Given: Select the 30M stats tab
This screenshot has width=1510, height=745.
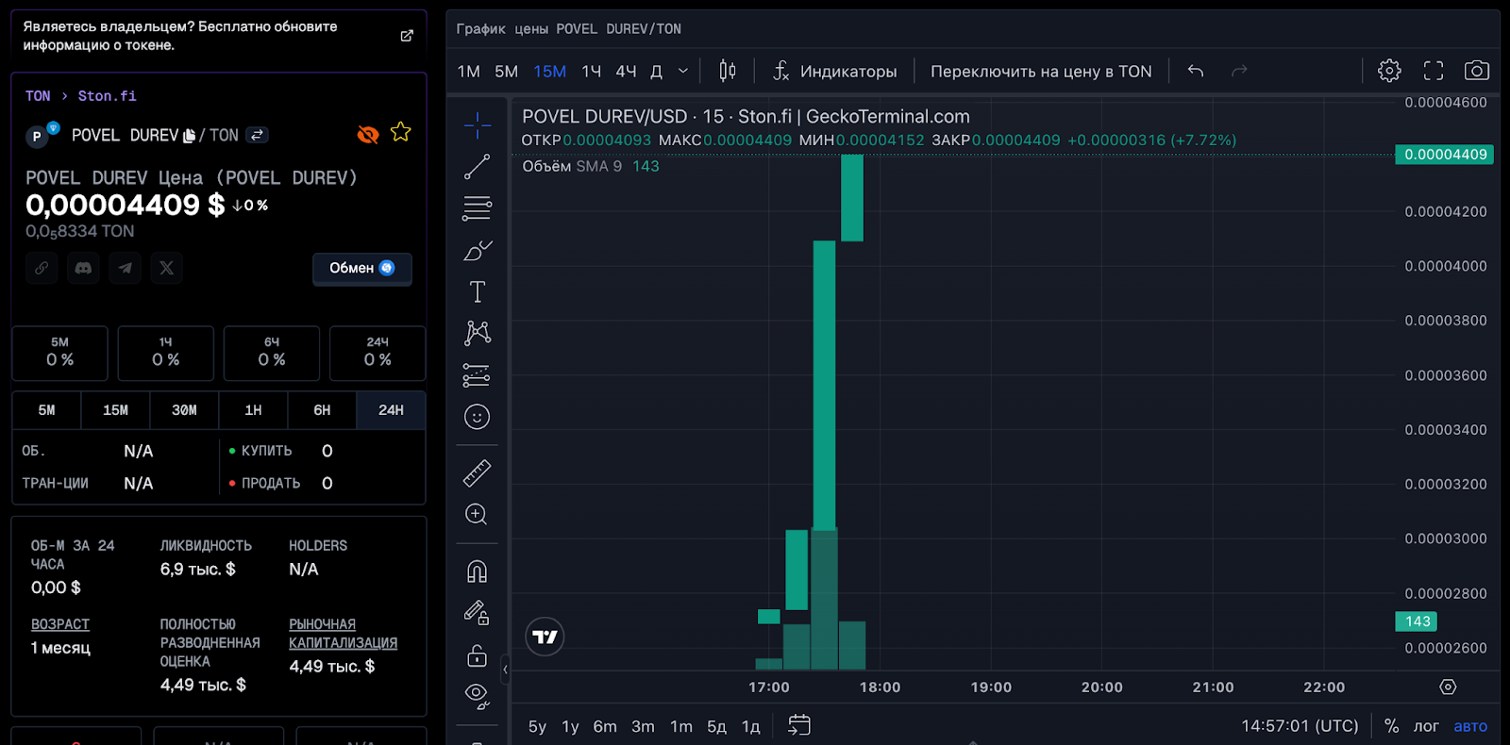Looking at the screenshot, I should click(x=184, y=410).
